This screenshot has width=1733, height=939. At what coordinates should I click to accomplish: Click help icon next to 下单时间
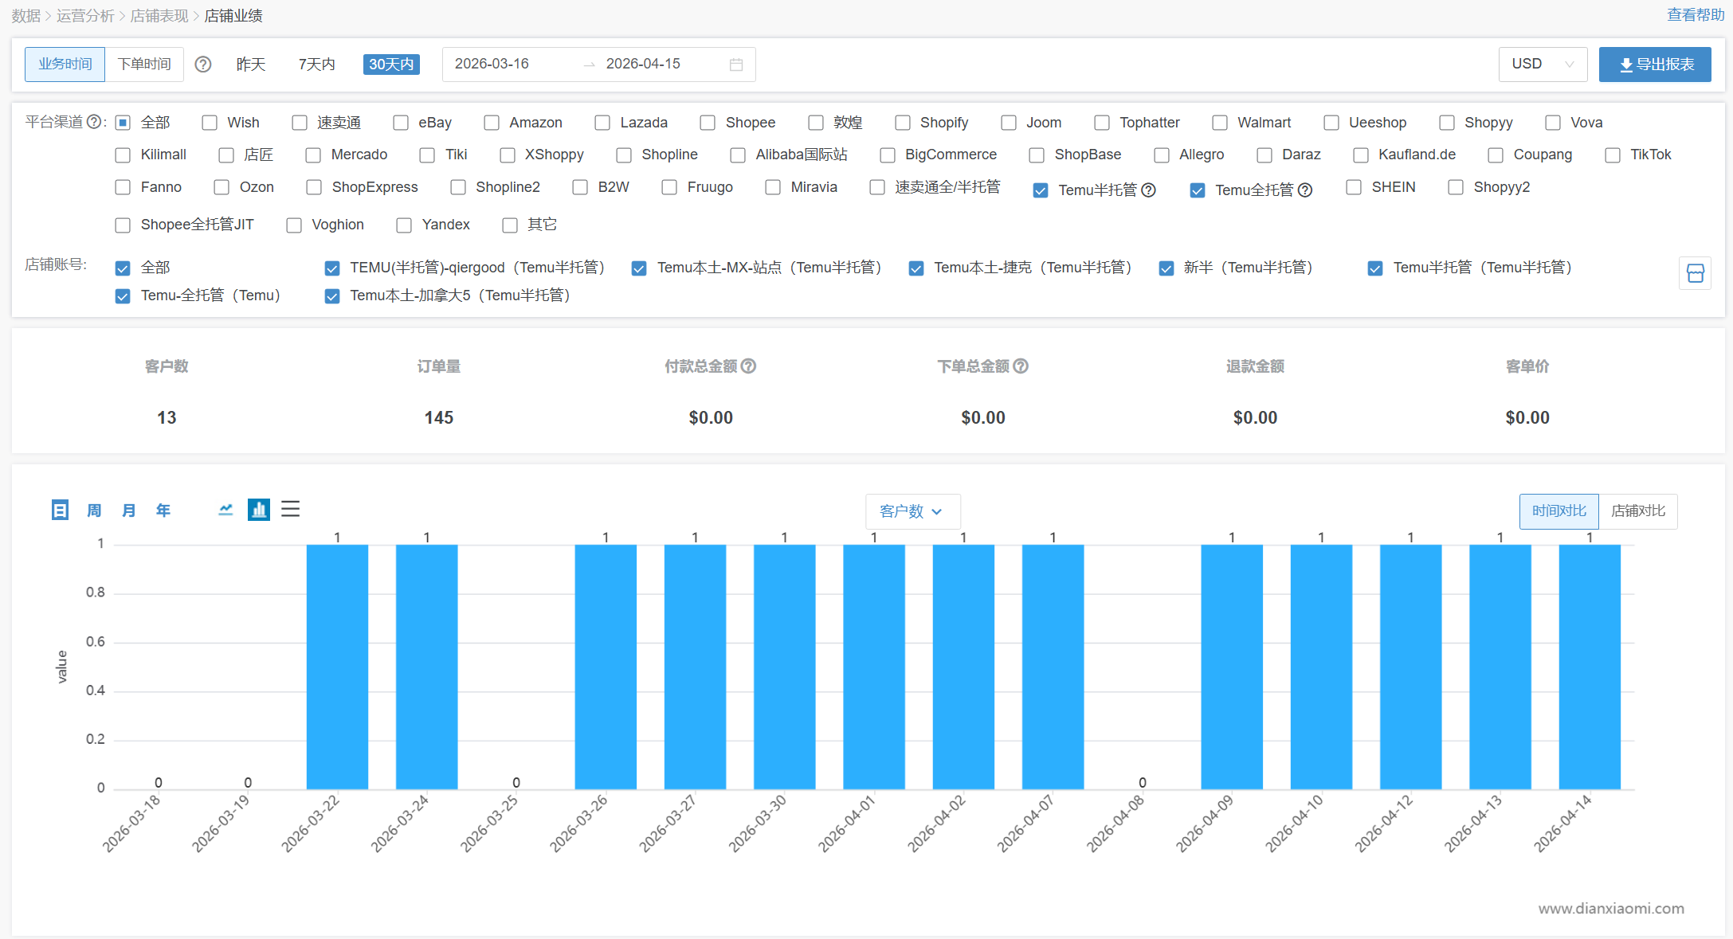pos(203,65)
